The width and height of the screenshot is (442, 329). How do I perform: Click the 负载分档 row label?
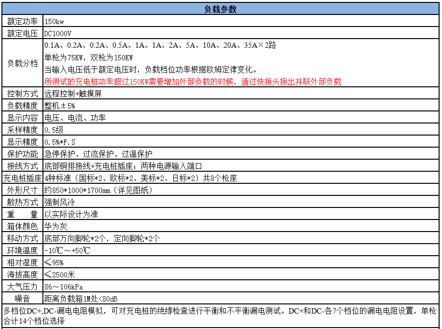22,63
